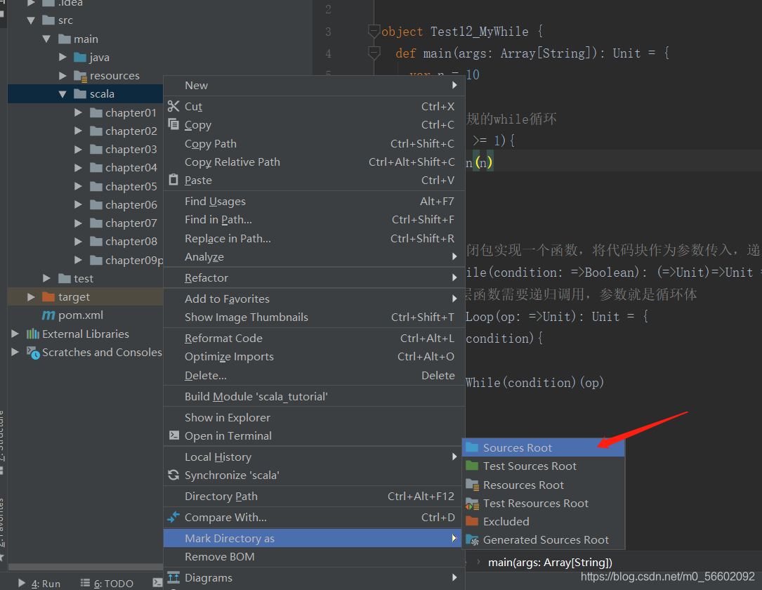The height and width of the screenshot is (590, 762).
Task: Collapse the scala folder
Action: pyautogui.click(x=63, y=94)
